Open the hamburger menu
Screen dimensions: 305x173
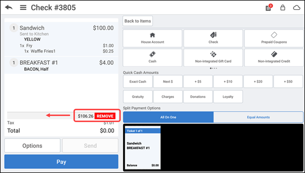tap(23, 7)
